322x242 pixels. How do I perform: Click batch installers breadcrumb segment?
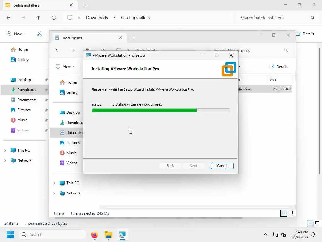(x=135, y=18)
